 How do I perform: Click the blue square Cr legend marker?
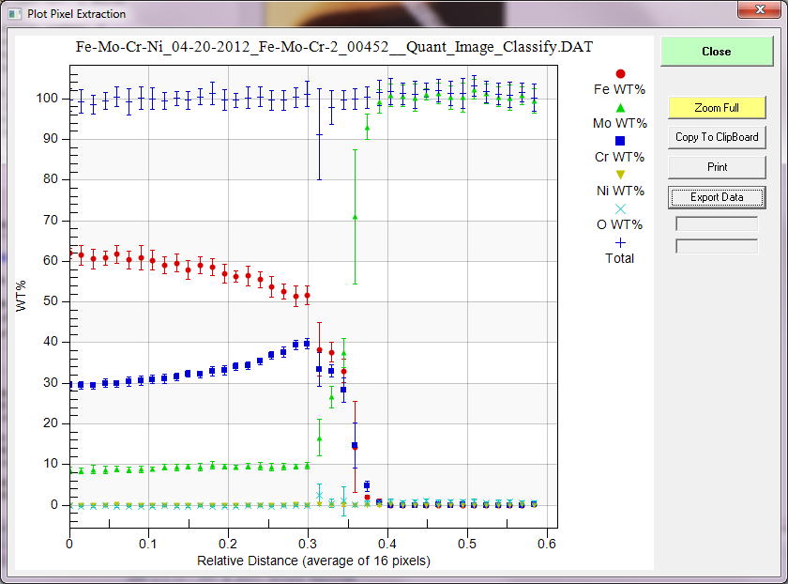click(x=619, y=141)
